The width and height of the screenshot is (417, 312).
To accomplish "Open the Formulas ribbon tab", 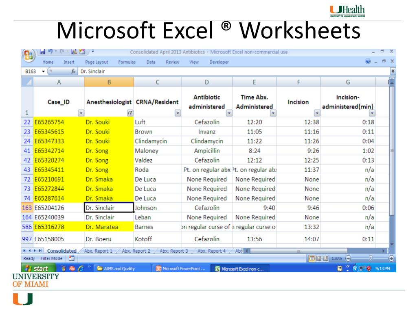I will coord(127,62).
